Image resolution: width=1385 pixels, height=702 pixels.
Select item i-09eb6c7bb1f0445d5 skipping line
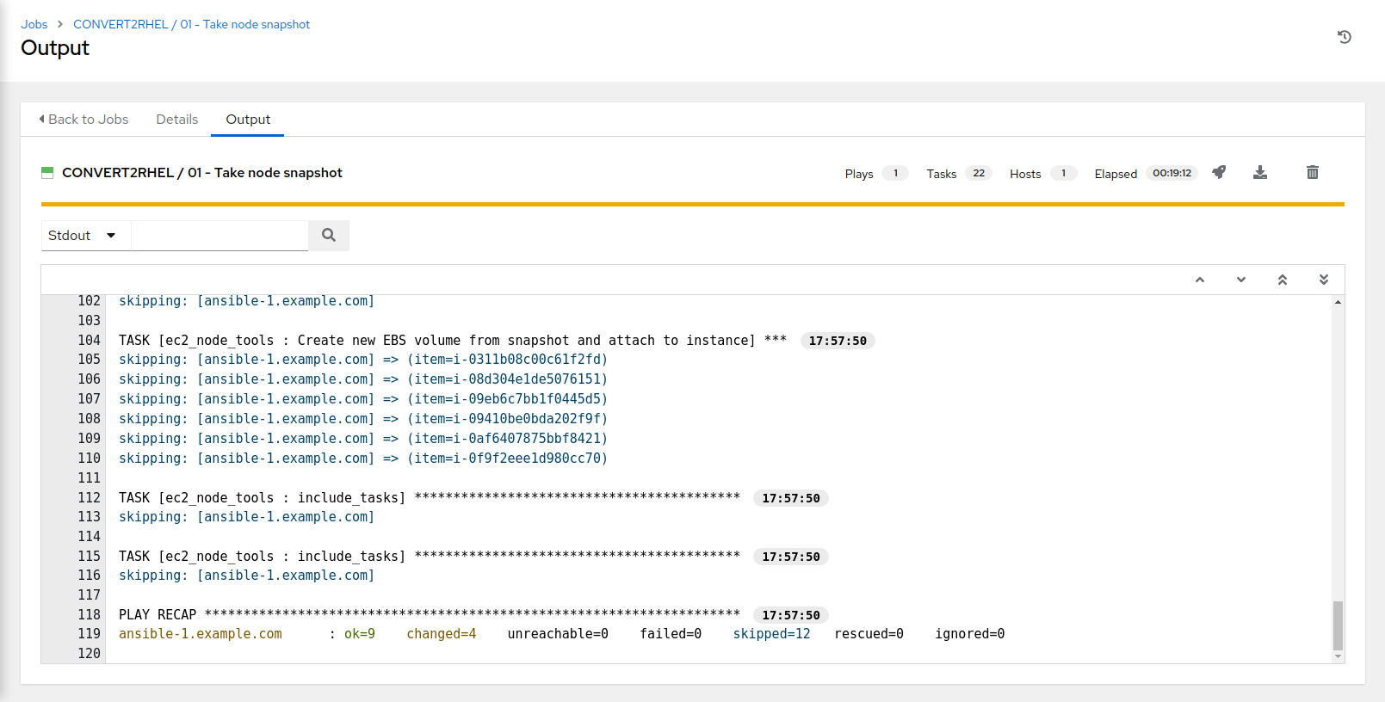pyautogui.click(x=363, y=399)
